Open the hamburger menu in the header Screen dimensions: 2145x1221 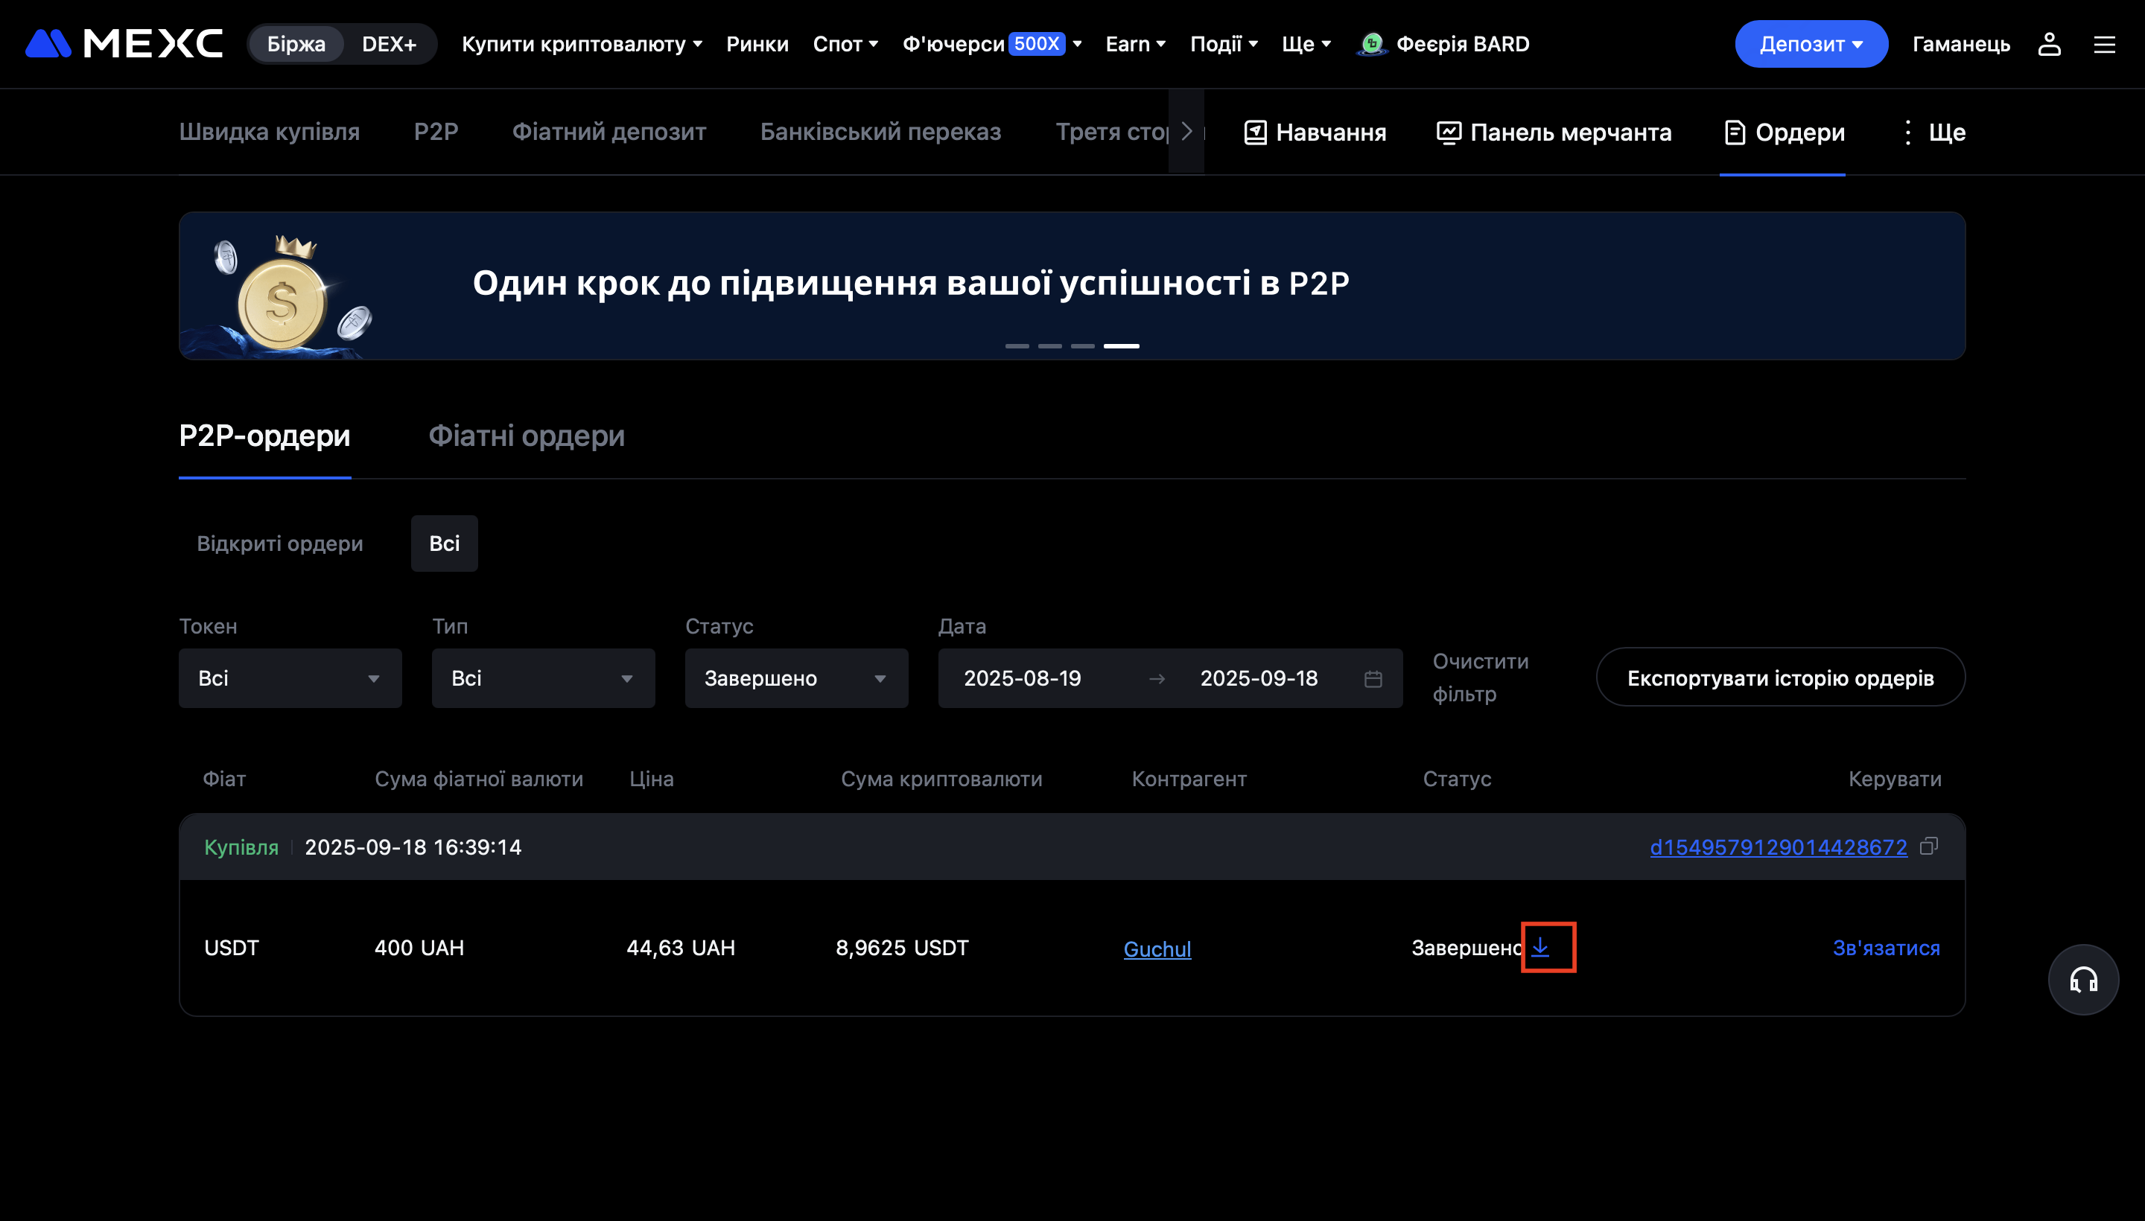(2104, 44)
